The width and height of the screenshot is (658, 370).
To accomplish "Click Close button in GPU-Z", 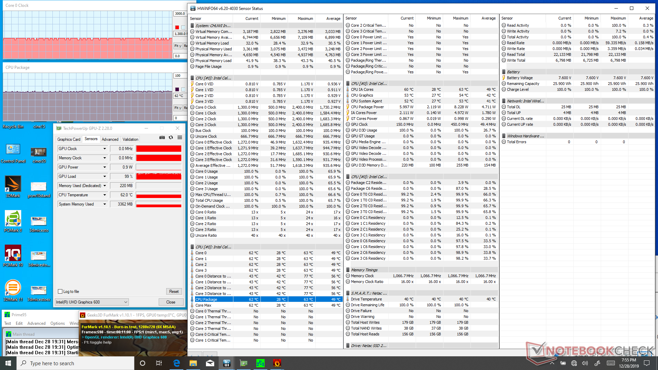I will 171,302.
